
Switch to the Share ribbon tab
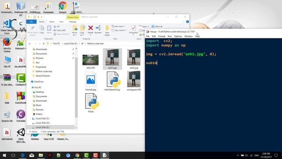(52, 22)
